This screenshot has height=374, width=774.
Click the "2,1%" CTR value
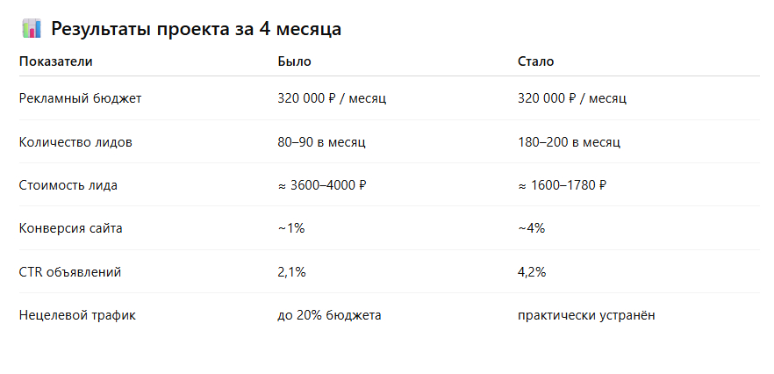291,272
